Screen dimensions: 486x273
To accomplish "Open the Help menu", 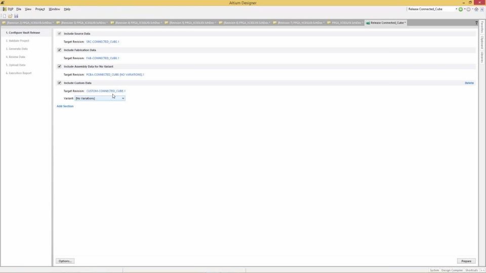I will (67, 9).
